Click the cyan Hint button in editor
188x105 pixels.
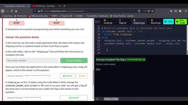coord(168,22)
